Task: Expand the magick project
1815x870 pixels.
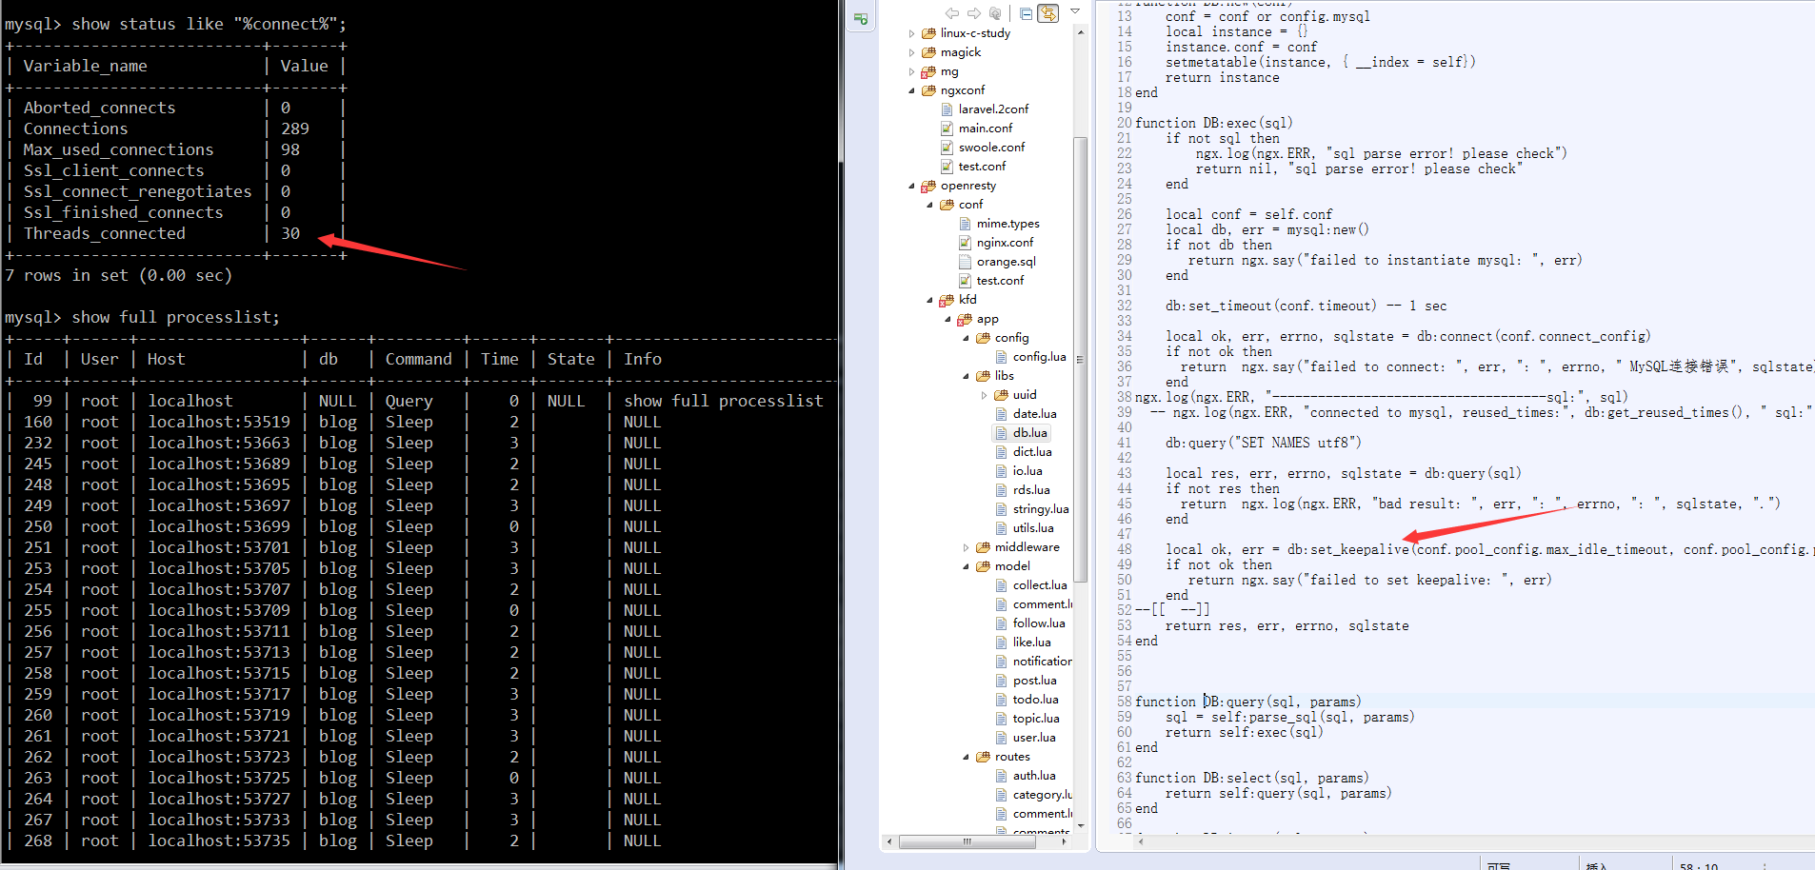Action: (912, 52)
